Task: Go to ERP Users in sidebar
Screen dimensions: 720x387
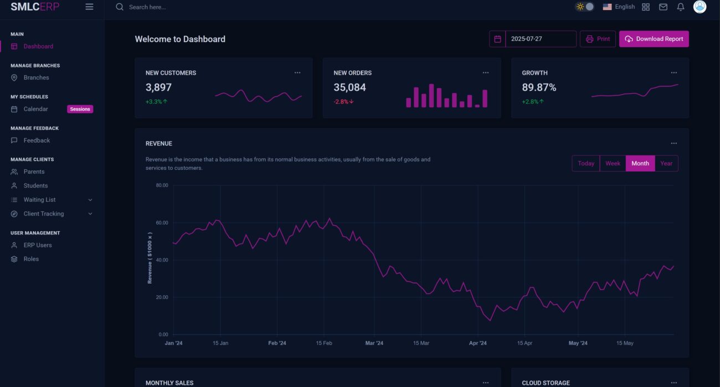Action: coord(38,245)
